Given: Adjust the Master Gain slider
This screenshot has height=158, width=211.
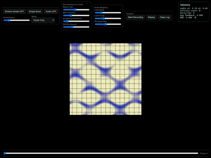Looking at the screenshot, I should coord(76,10).
